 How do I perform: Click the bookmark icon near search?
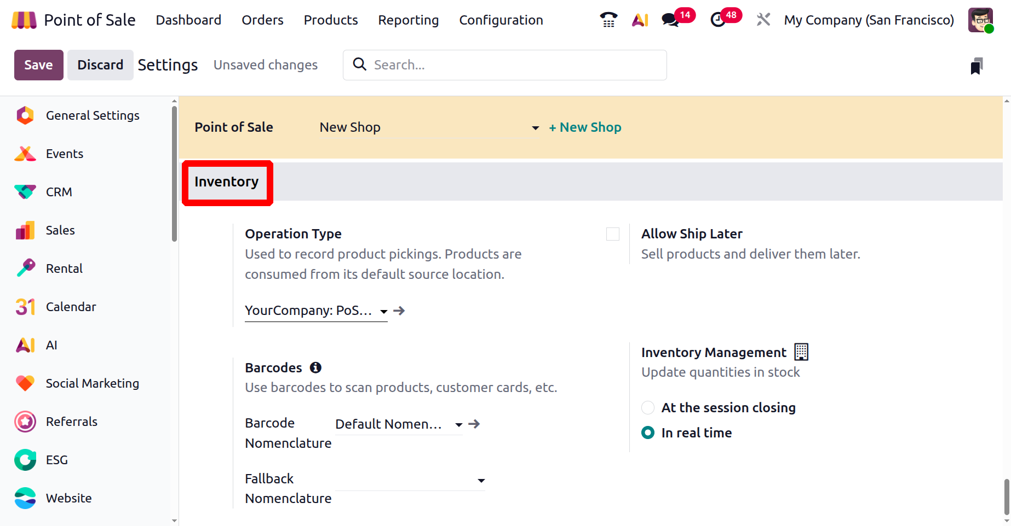976,66
